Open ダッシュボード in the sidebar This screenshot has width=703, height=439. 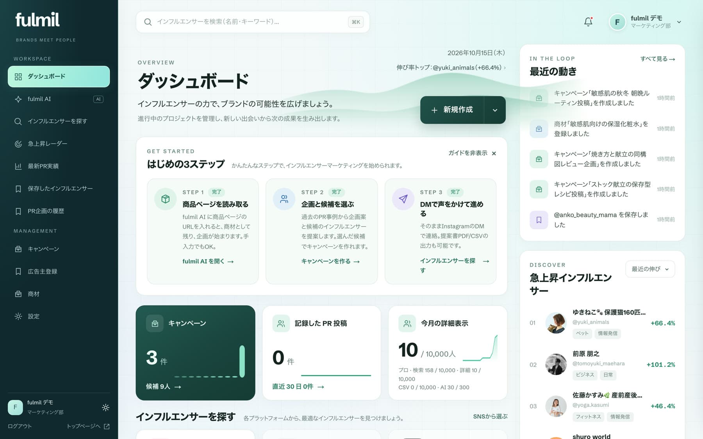[x=59, y=76]
